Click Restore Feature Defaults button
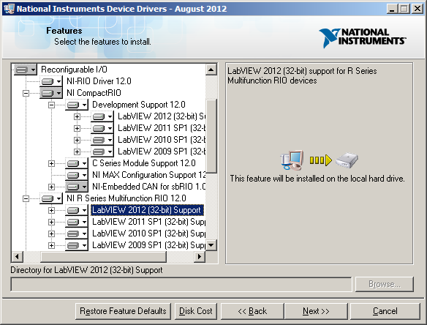Image resolution: width=427 pixels, height=325 pixels. click(123, 311)
